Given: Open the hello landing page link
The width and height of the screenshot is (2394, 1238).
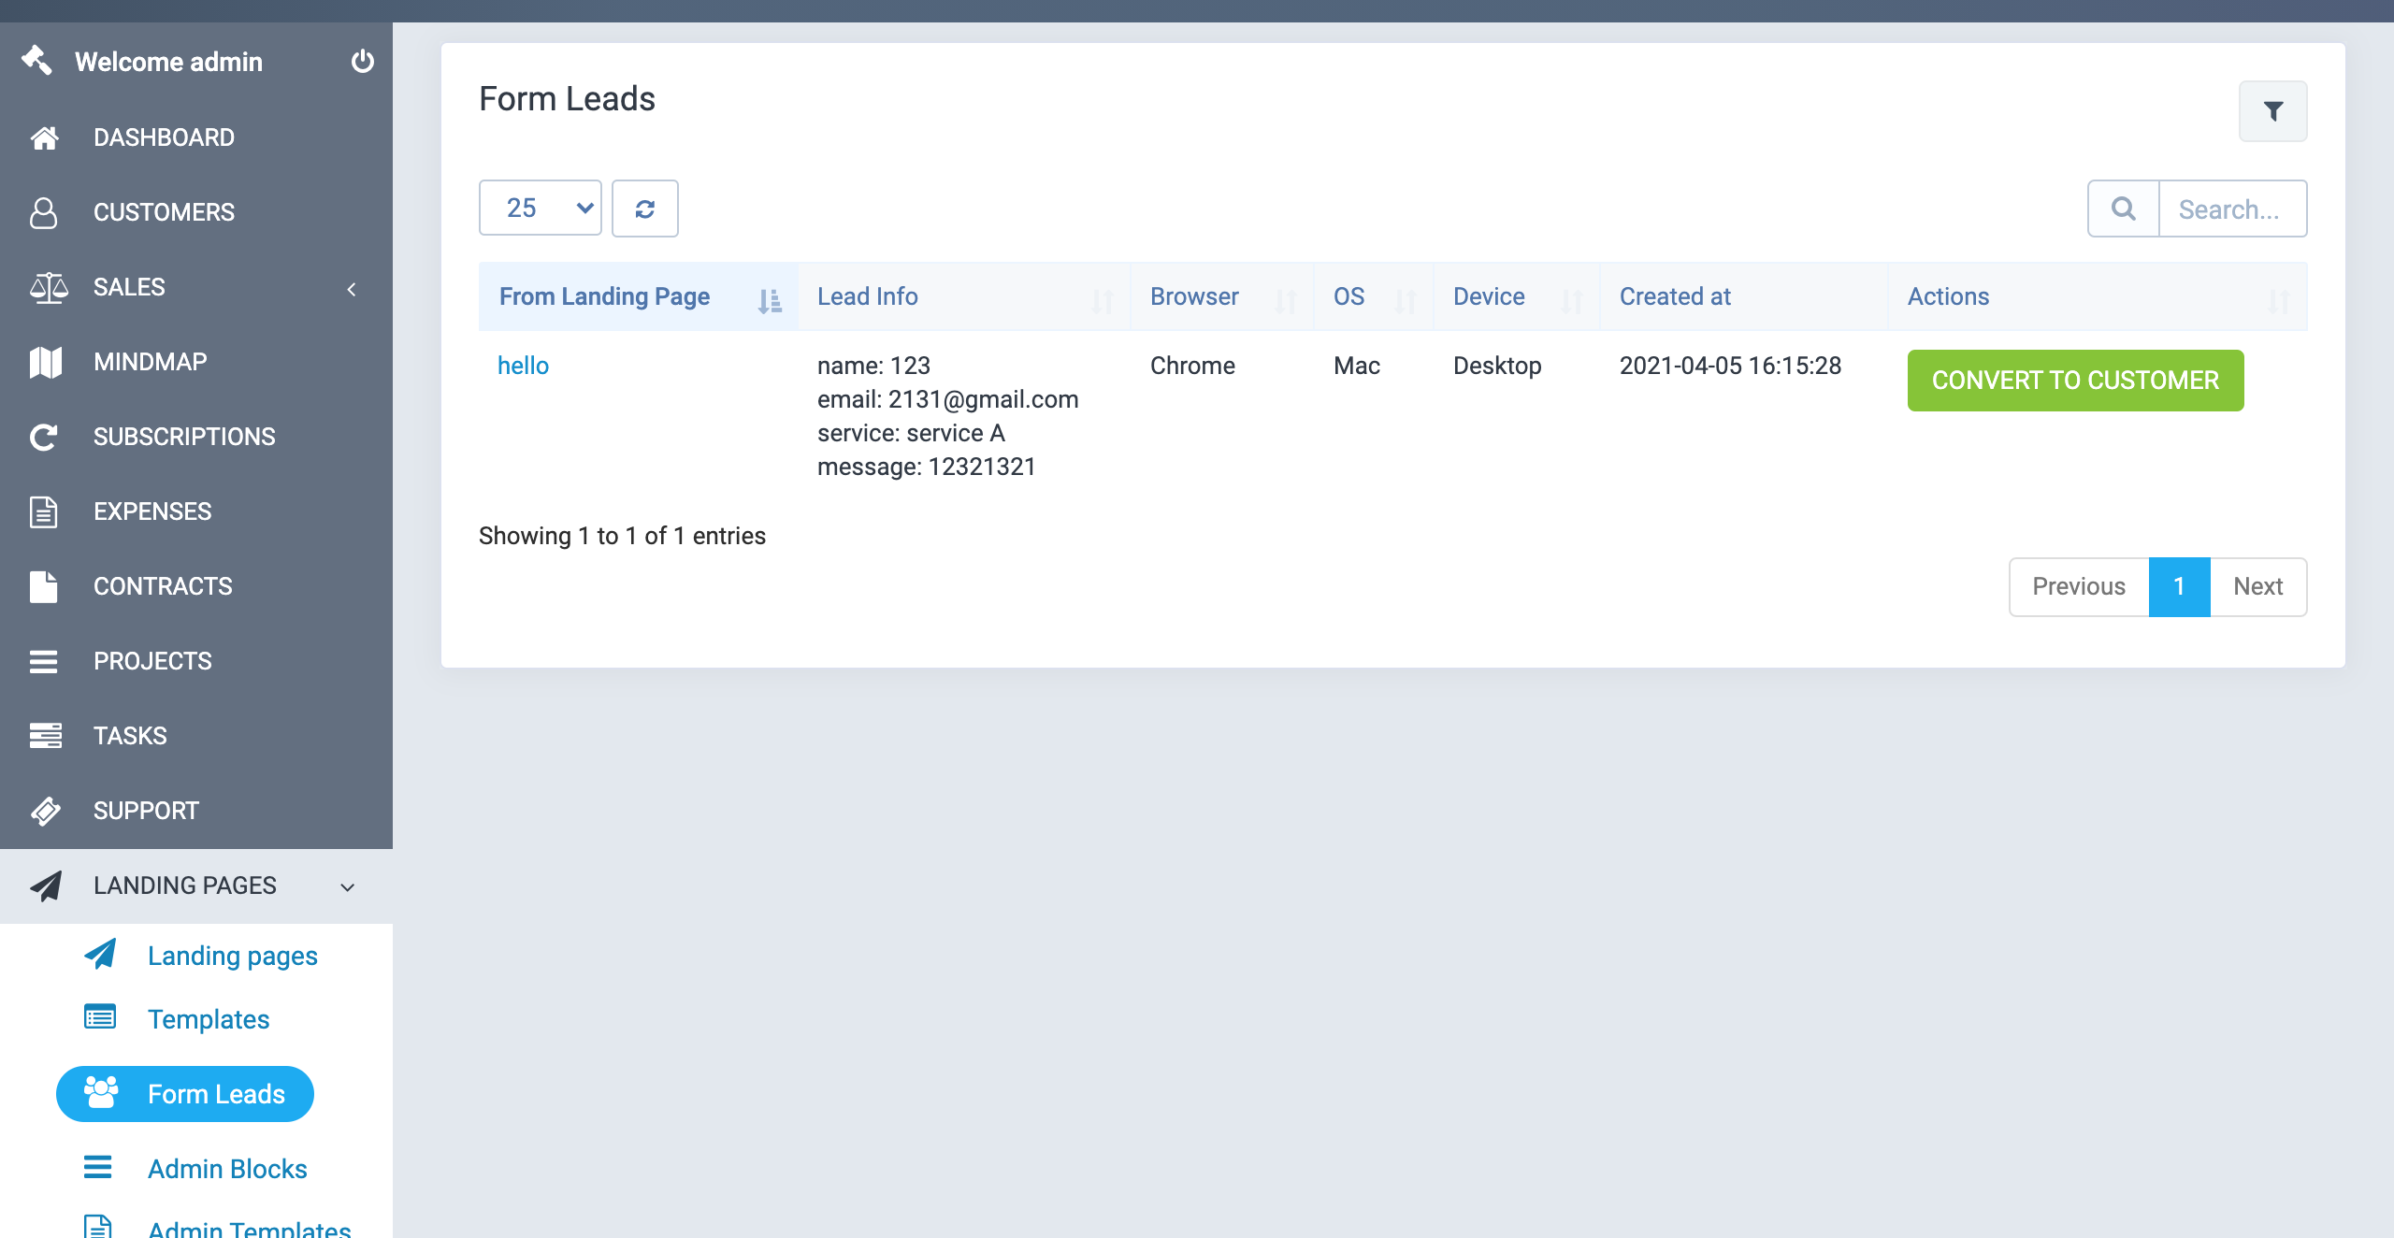Looking at the screenshot, I should point(523,366).
